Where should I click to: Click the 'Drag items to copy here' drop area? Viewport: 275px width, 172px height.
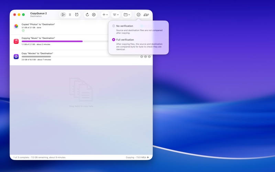pos(81,106)
